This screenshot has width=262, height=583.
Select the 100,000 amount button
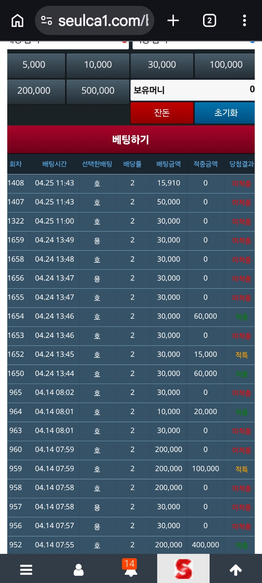(x=226, y=65)
